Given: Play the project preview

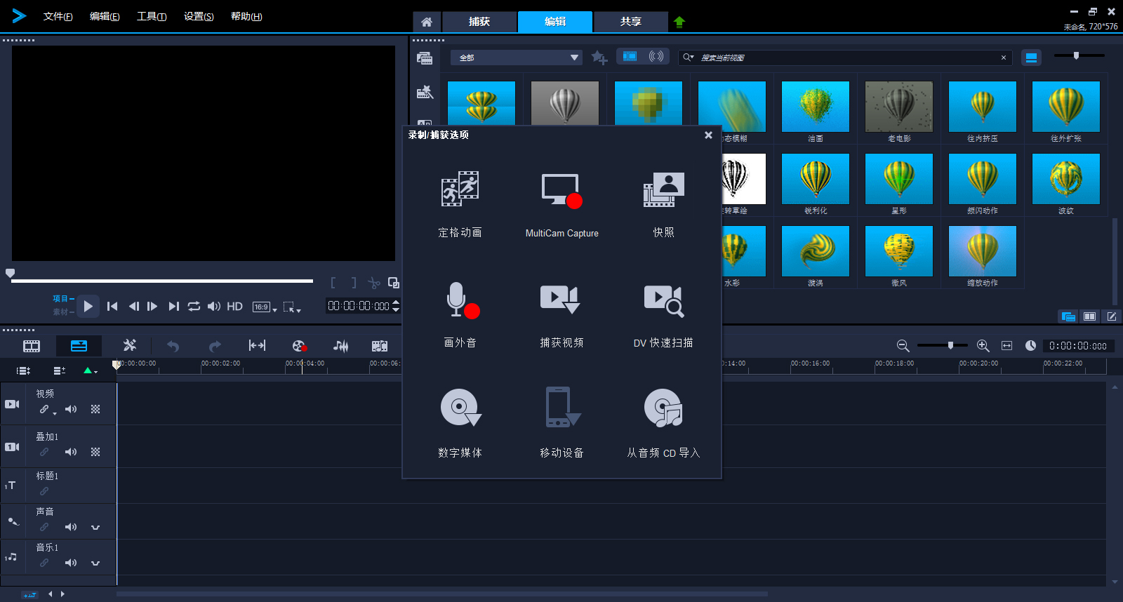Looking at the screenshot, I should [88, 306].
